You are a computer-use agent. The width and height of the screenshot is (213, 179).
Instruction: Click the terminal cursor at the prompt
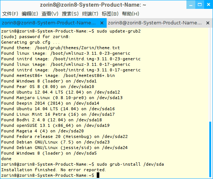point(98,175)
